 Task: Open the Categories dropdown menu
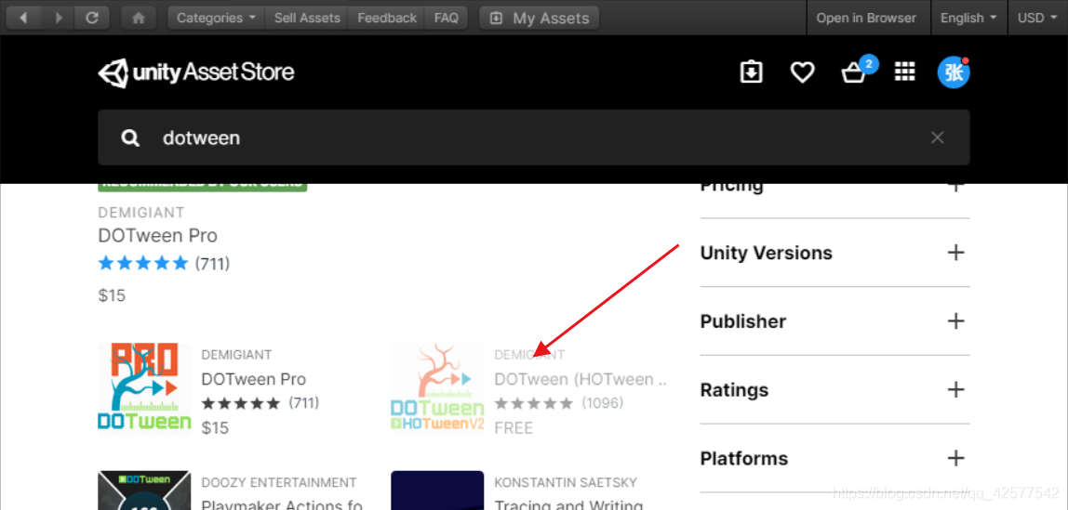pyautogui.click(x=216, y=19)
